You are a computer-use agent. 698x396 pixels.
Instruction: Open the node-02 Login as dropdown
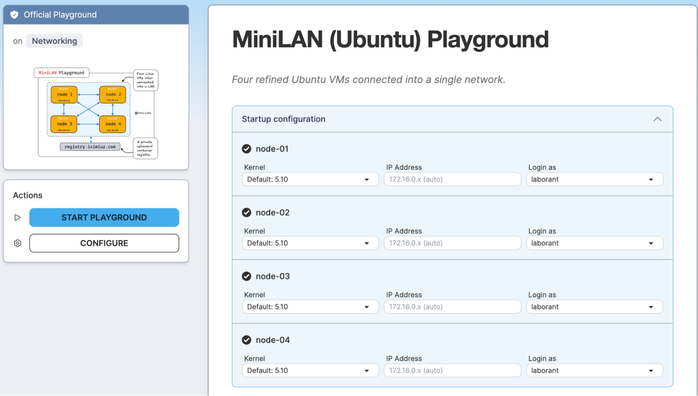(x=594, y=243)
